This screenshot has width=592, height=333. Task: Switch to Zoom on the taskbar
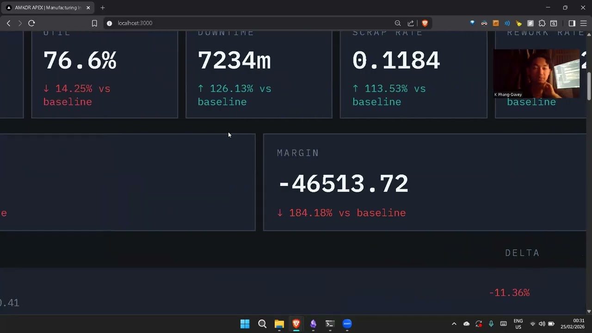(347, 324)
